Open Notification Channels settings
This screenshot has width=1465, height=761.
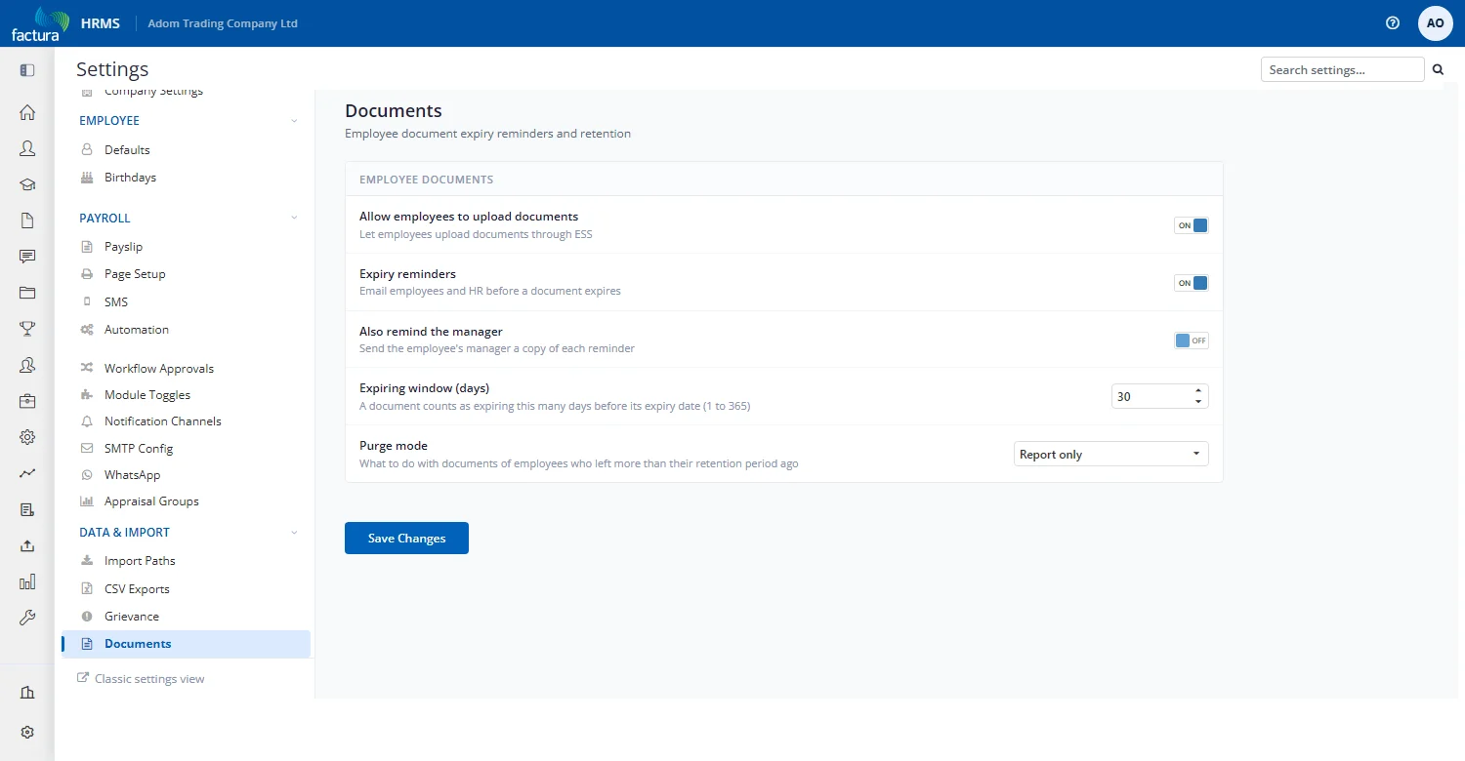(163, 421)
